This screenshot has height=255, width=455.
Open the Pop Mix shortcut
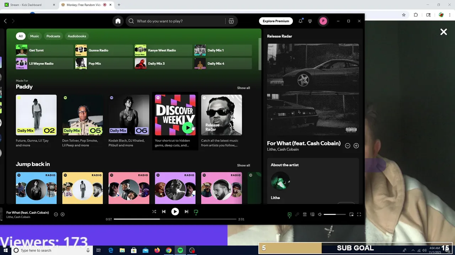[104, 63]
